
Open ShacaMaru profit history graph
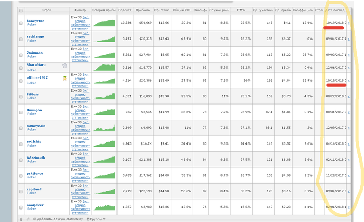[104, 68]
